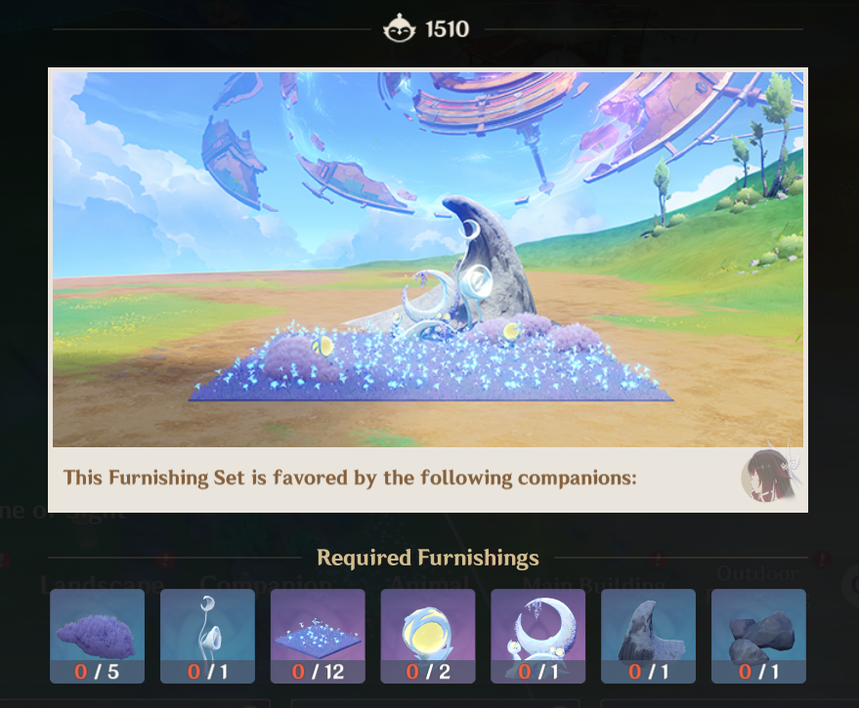The height and width of the screenshot is (708, 859).
Task: Switch to the dimmed Animal tab
Action: coord(429,583)
